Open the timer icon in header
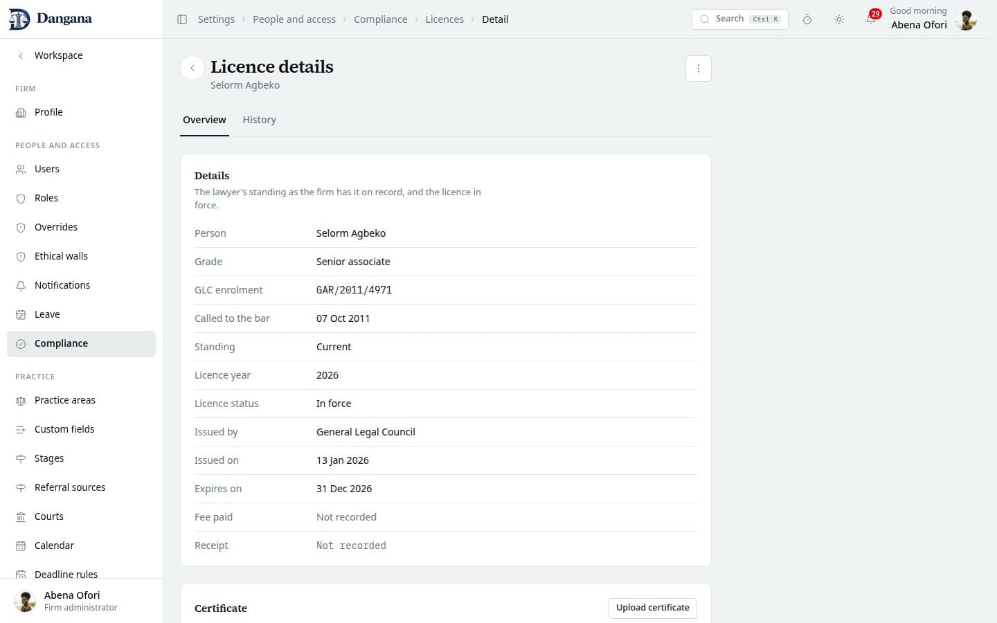Viewport: 997px width, 623px height. tap(807, 19)
